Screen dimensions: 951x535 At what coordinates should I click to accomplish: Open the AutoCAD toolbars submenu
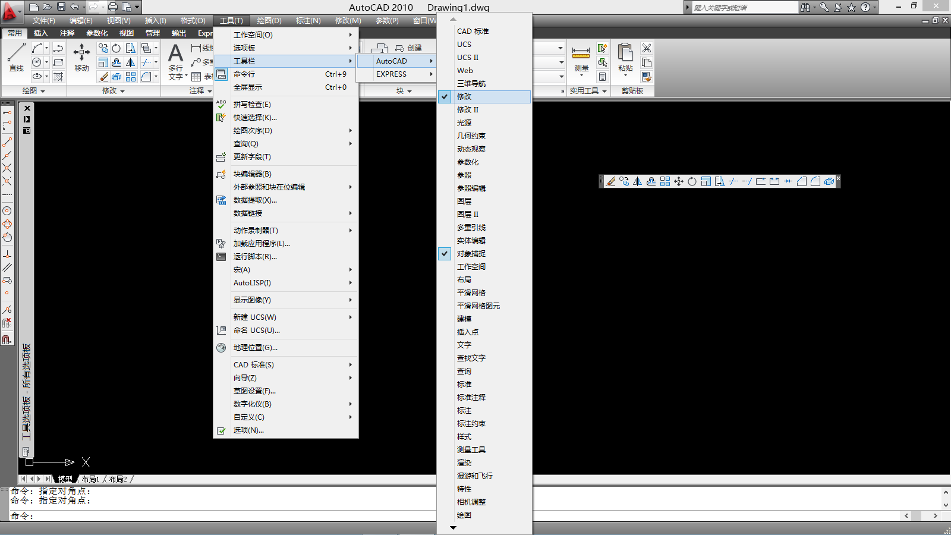[x=396, y=61]
